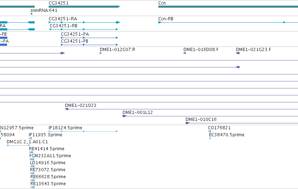Image resolution: width=298 pixels, height=189 pixels.
Task: Click the DME1-001L12 clone start arrow
Action: point(124,116)
